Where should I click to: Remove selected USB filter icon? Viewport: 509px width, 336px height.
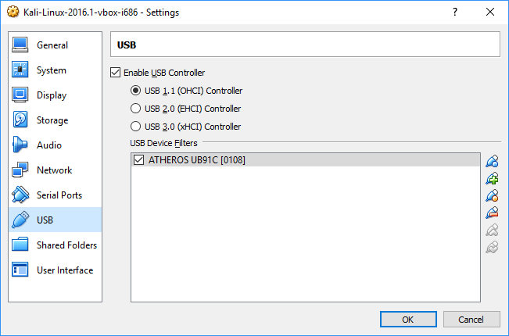[x=492, y=213]
